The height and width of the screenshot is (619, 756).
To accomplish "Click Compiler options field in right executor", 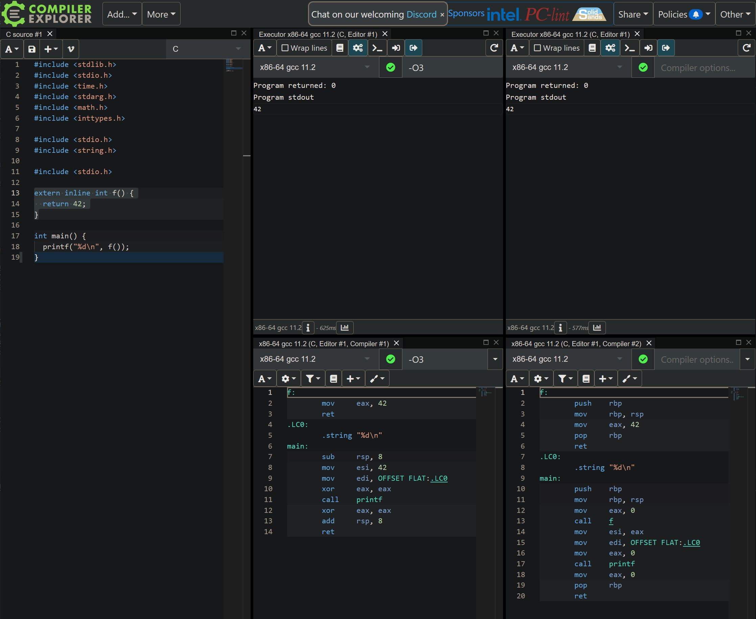I will [x=705, y=68].
